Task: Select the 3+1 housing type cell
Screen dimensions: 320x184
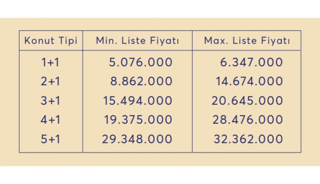Action: [x=50, y=101]
